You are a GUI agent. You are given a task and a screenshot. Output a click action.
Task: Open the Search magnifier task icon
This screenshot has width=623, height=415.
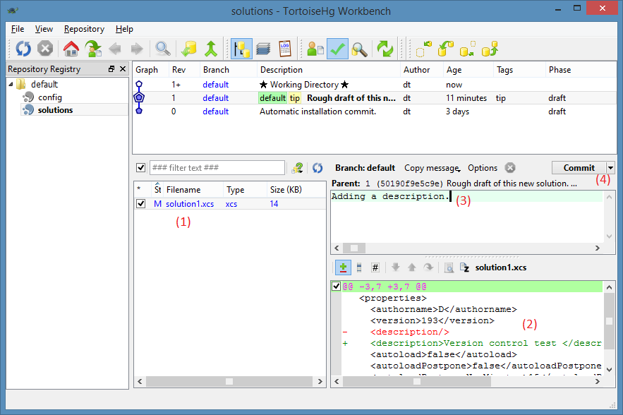coord(359,49)
